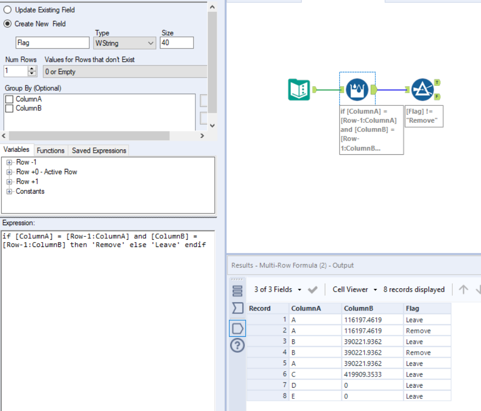Switch to the Functions tab
The height and width of the screenshot is (411, 481).
(x=50, y=150)
